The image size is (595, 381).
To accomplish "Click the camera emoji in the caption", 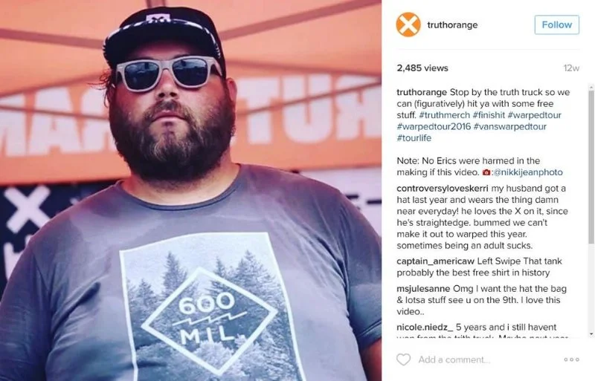I will [486, 172].
